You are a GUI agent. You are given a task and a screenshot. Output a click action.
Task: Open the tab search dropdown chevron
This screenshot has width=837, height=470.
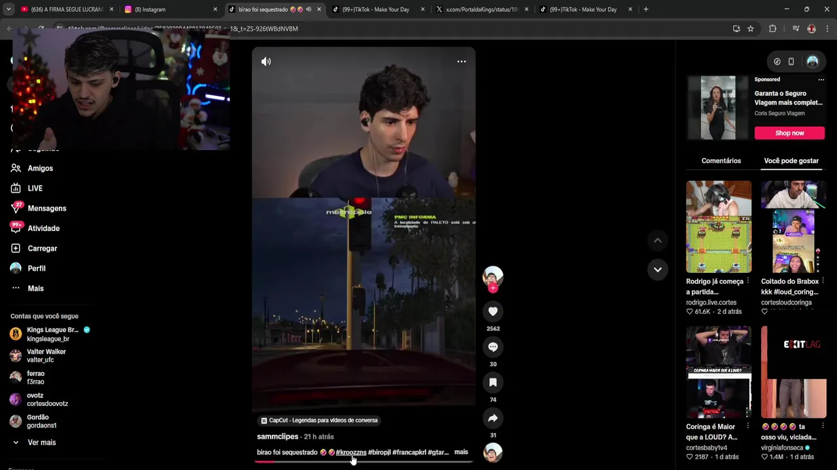coord(9,9)
